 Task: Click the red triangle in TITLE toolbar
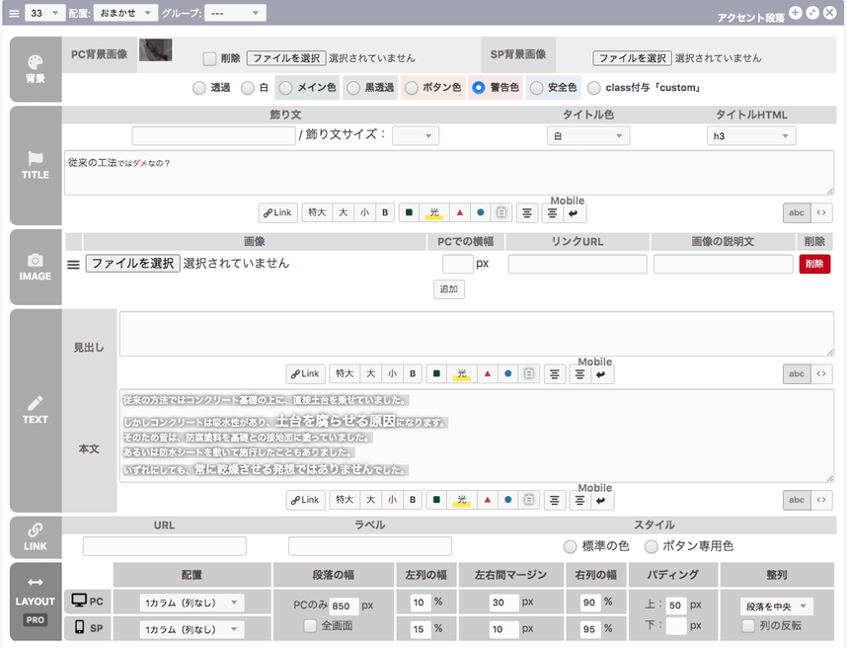[x=459, y=212]
